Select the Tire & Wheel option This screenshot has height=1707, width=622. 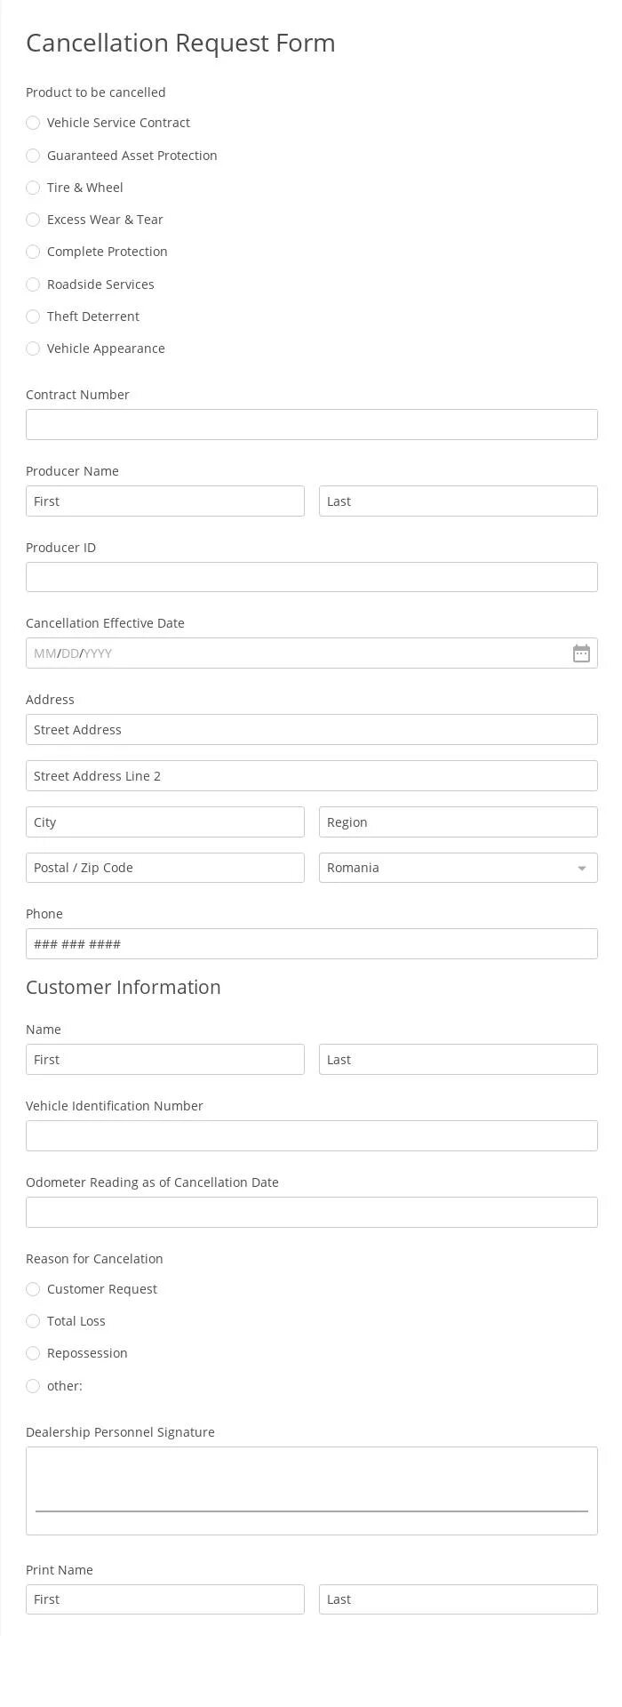point(33,188)
